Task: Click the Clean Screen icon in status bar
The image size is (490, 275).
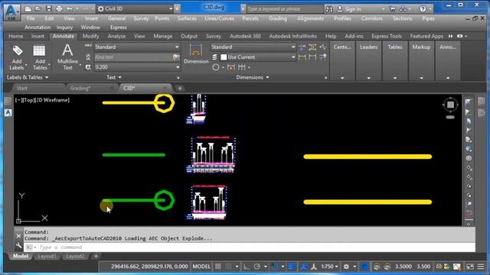Action: click(470, 267)
